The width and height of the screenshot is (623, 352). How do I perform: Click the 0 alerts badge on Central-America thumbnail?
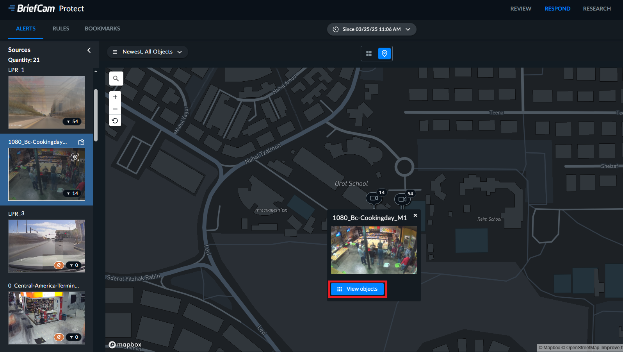click(74, 337)
